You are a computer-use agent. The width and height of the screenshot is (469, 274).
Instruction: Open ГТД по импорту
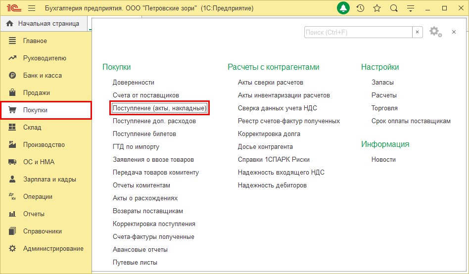[136, 146]
